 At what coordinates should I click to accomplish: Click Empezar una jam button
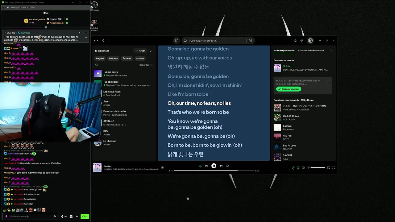click(x=289, y=89)
